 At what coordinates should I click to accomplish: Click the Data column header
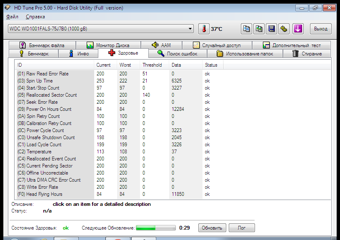point(185,65)
